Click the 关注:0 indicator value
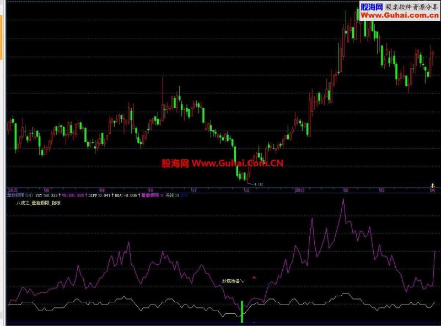Image resolution: width=441 pixels, height=326 pixels. tap(172, 195)
